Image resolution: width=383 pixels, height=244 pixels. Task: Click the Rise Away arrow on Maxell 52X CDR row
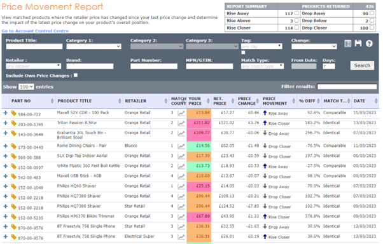(x=265, y=112)
